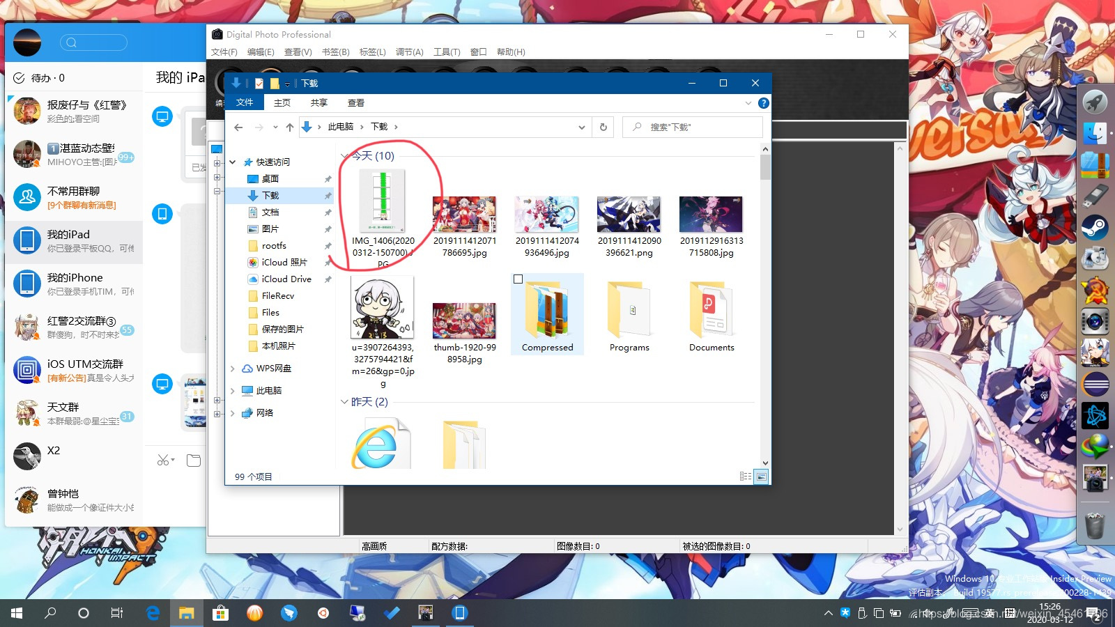Open Task View on the taskbar

117,613
